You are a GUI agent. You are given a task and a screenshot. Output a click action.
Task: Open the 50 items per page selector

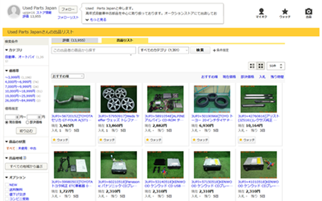click(x=276, y=66)
